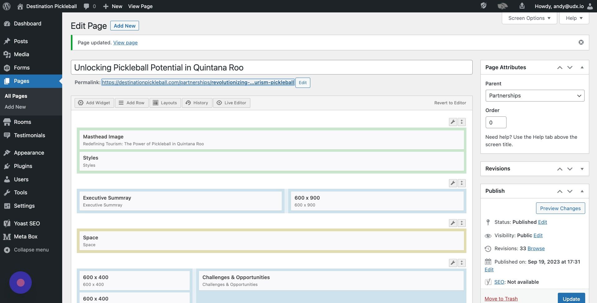This screenshot has height=303, width=597.
Task: Open the New content menu
Action: 113,6
